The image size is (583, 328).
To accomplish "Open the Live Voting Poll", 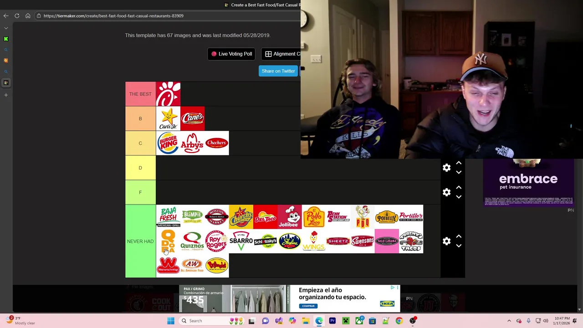I will [x=231, y=54].
